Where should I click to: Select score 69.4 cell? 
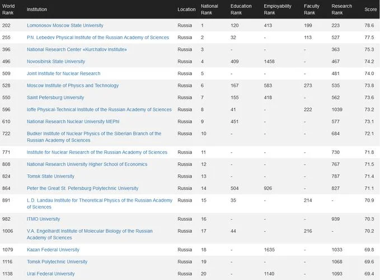(369, 274)
